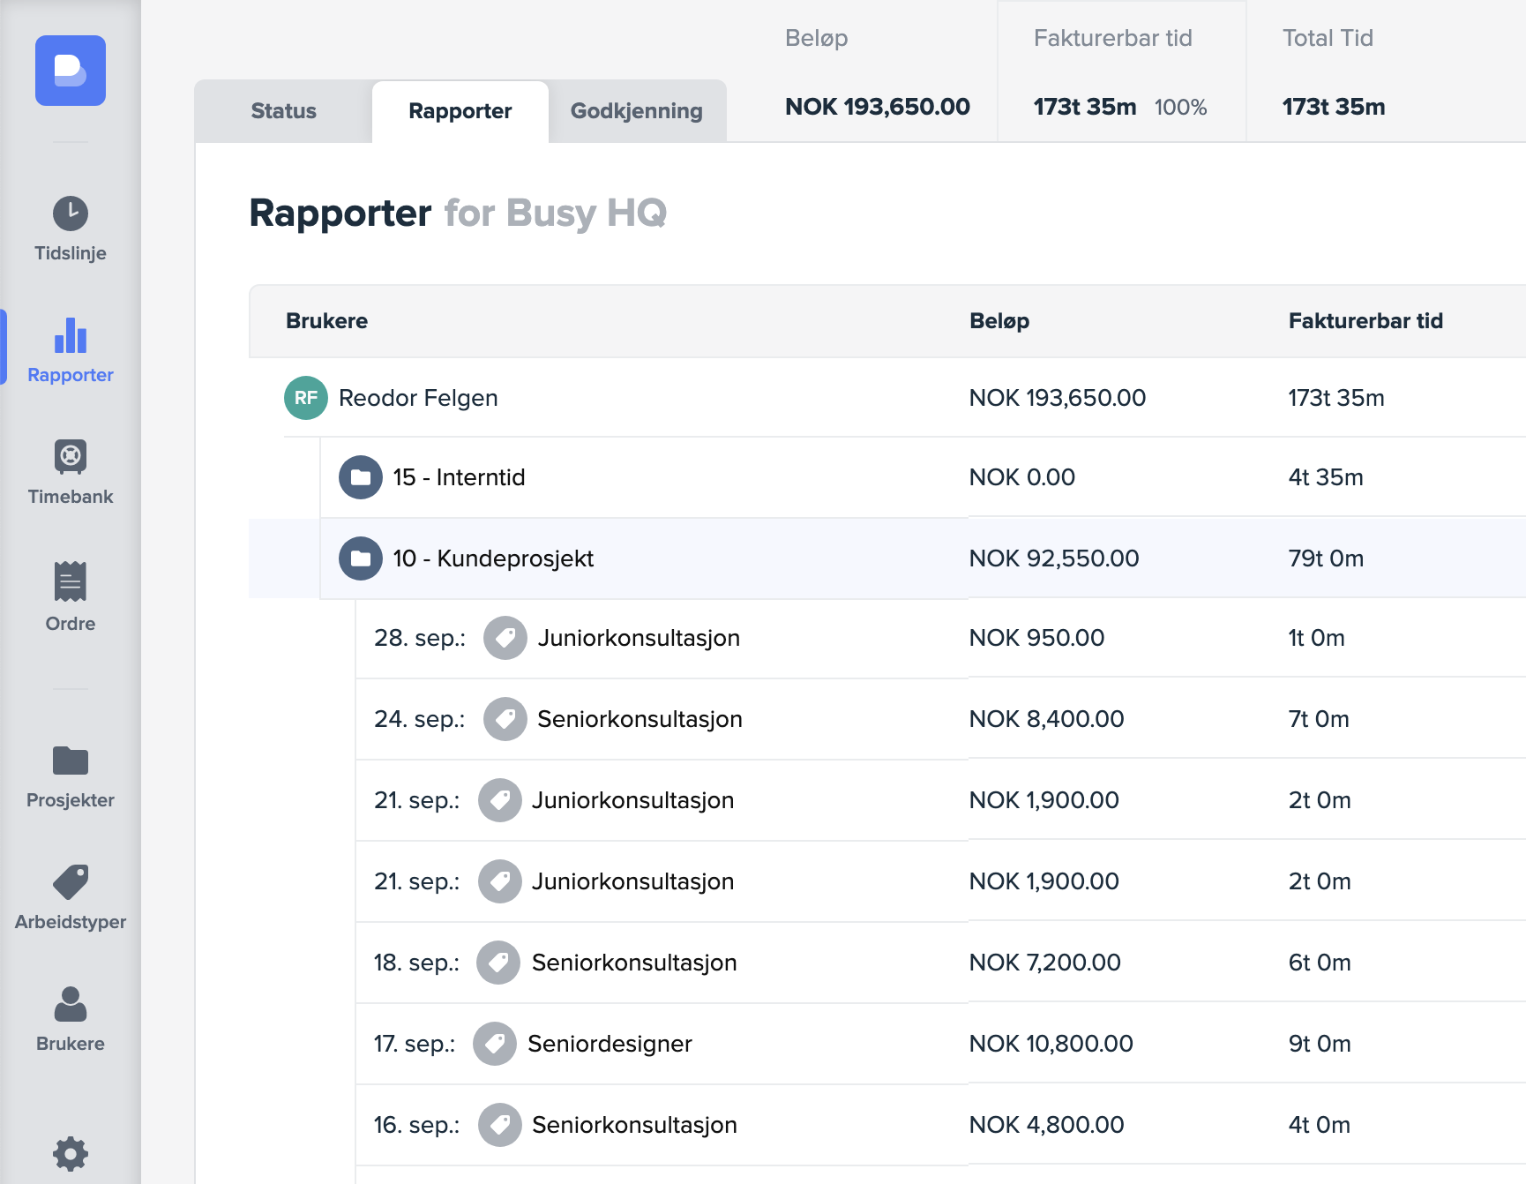
Task: Click the Brukere sidebar label
Action: (x=71, y=1044)
